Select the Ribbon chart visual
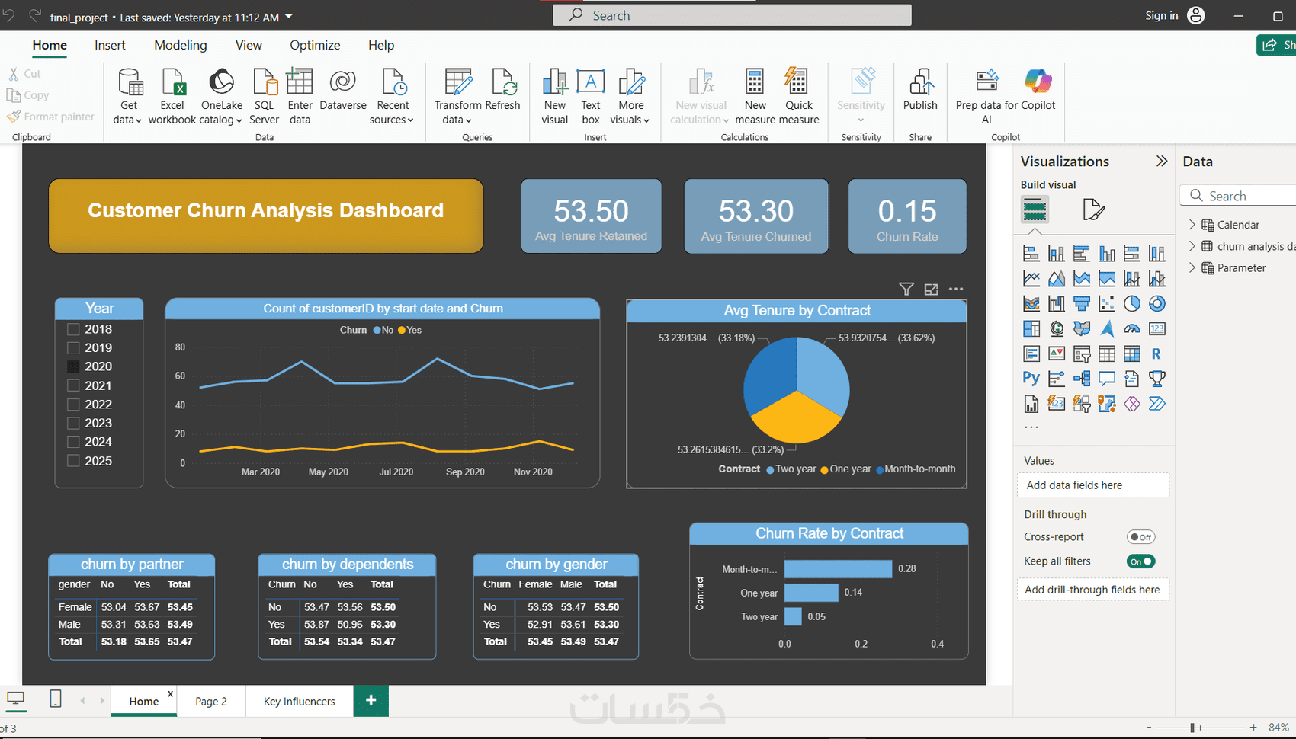The image size is (1296, 739). pos(1031,304)
